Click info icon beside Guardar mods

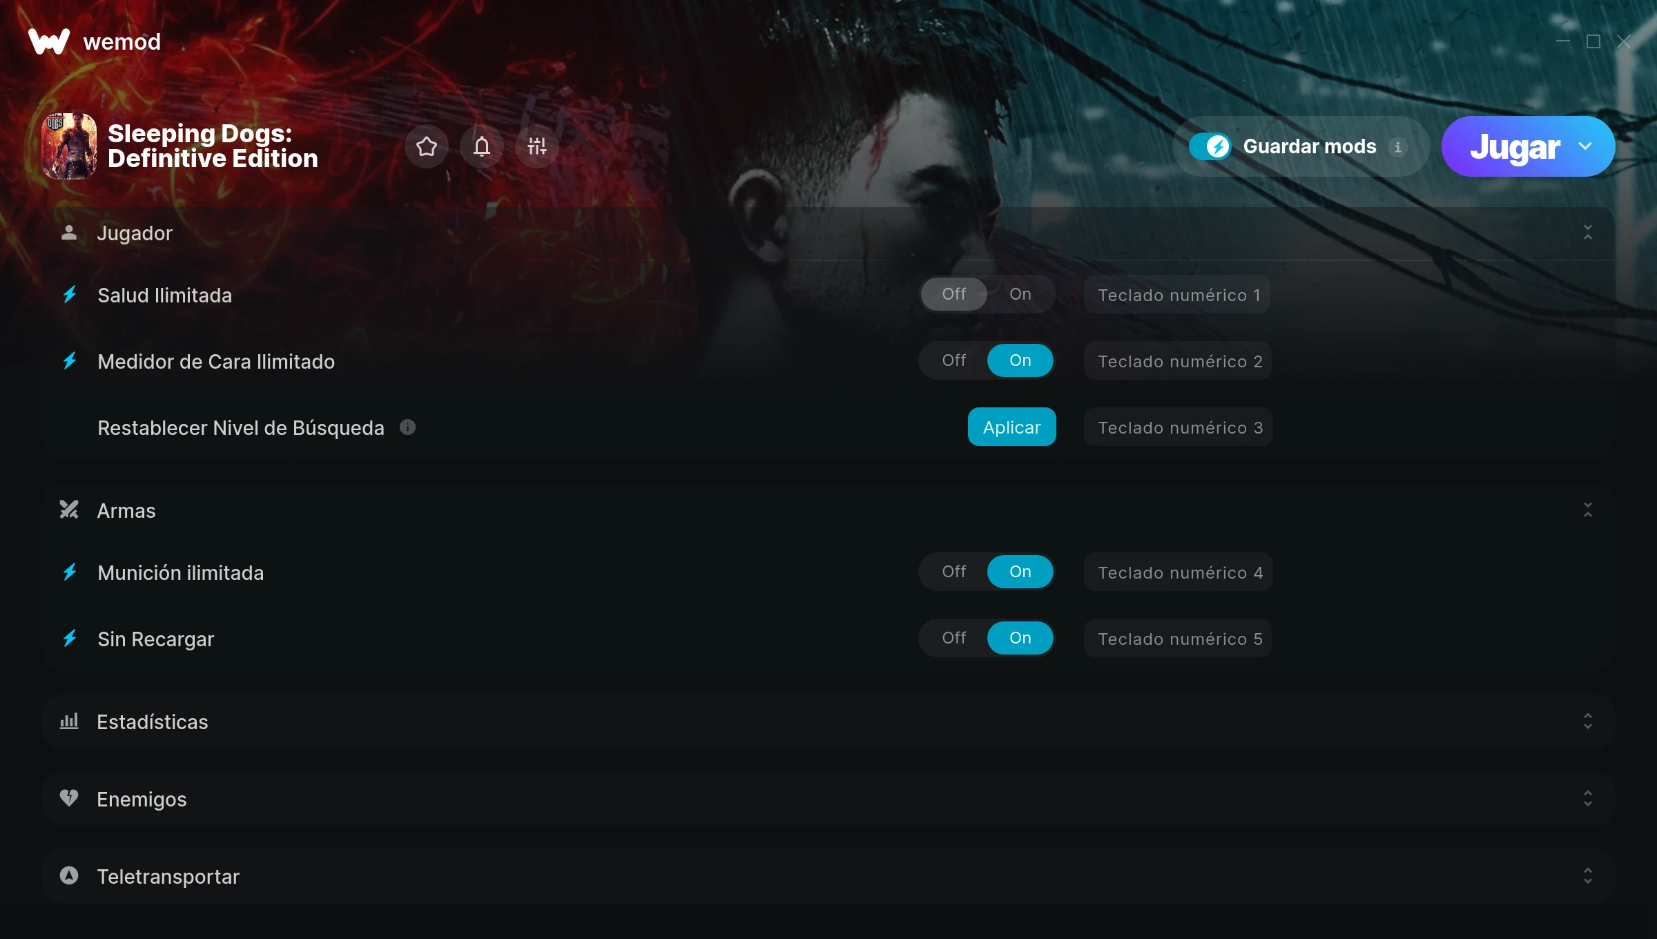(1398, 147)
